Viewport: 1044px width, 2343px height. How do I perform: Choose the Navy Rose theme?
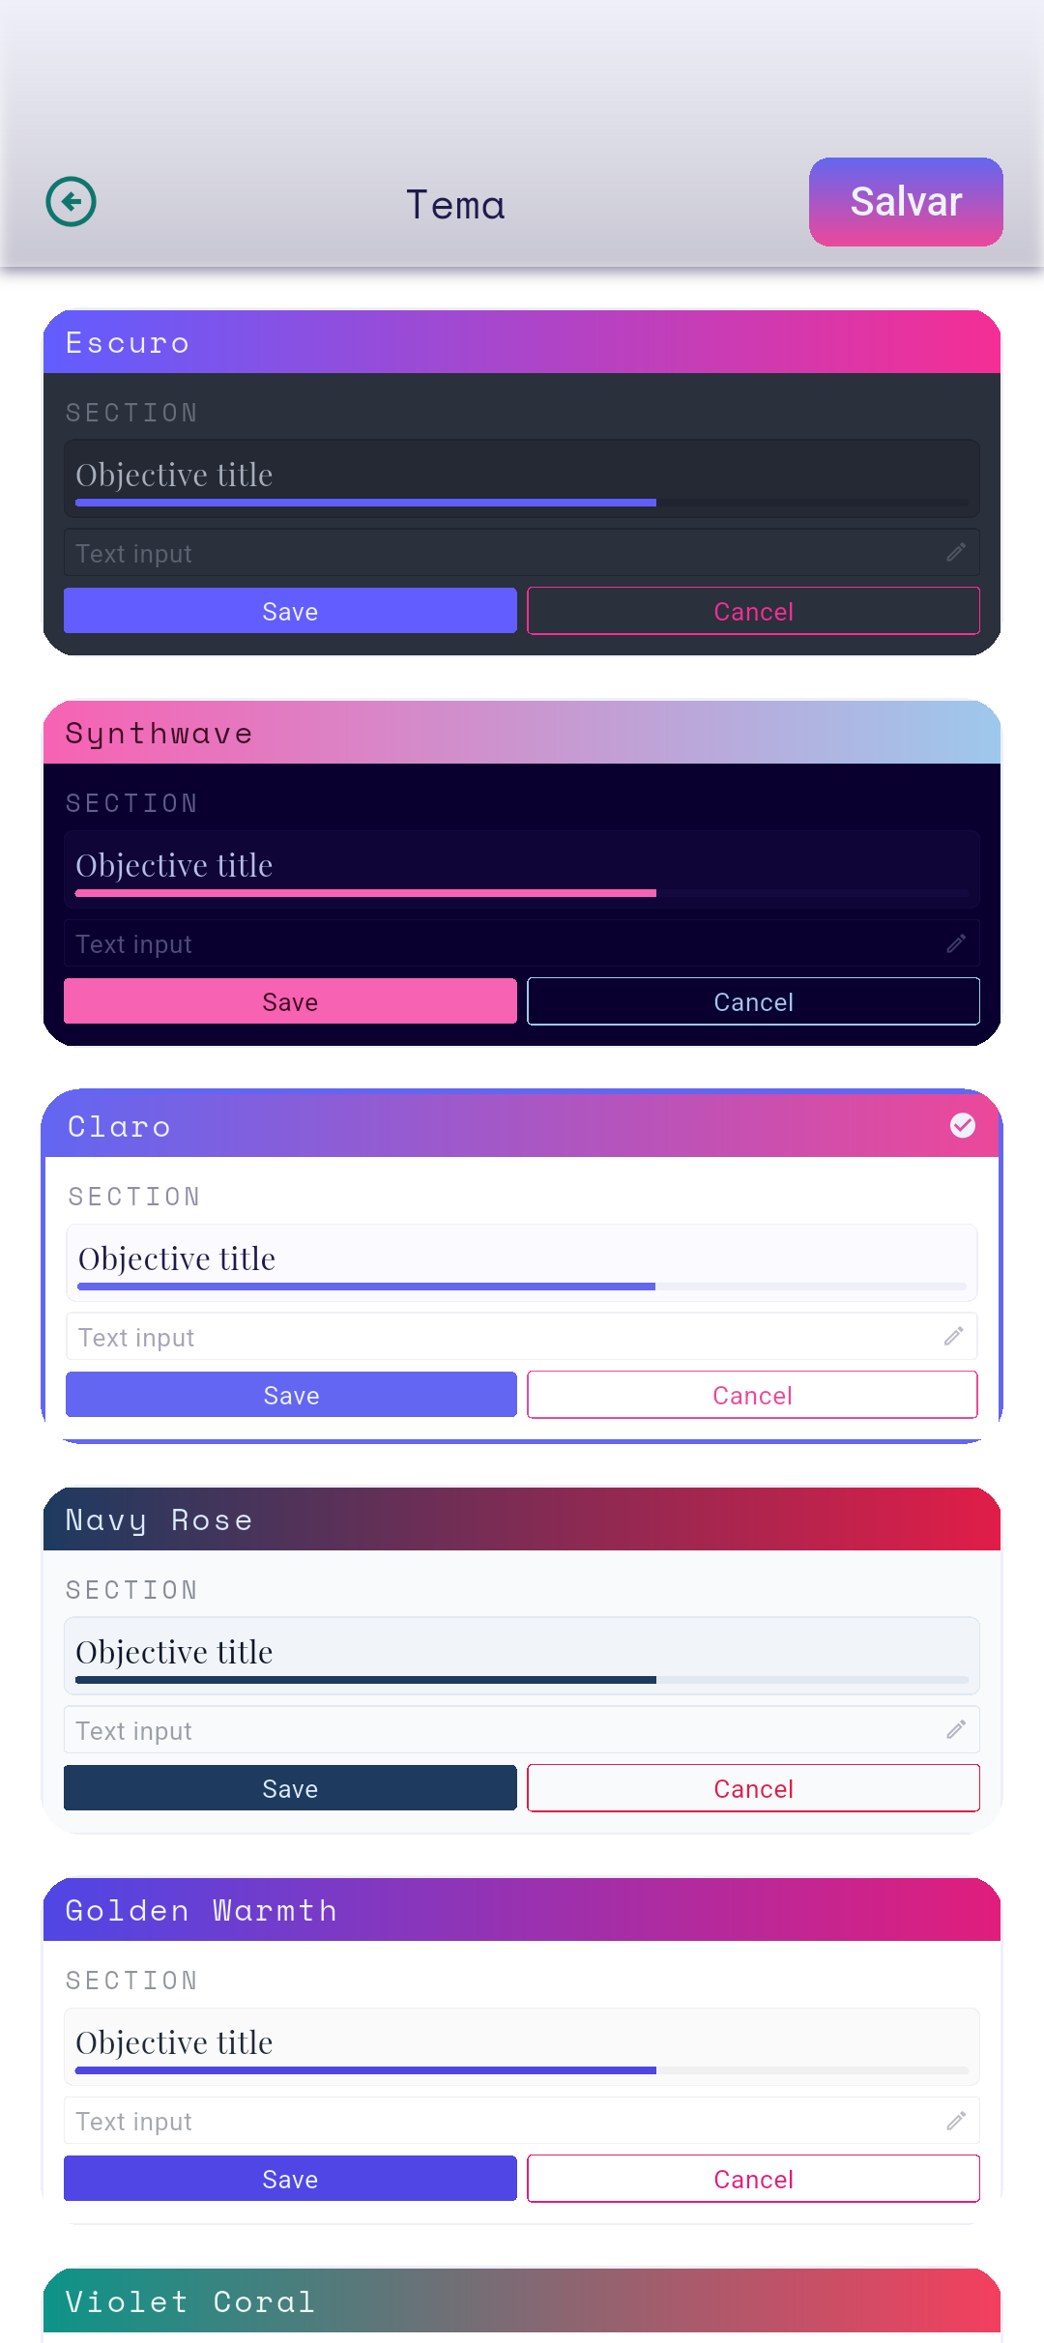point(522,1519)
